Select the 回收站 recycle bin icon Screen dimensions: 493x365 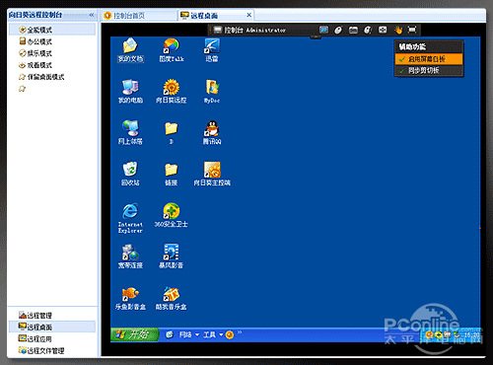pyautogui.click(x=130, y=174)
